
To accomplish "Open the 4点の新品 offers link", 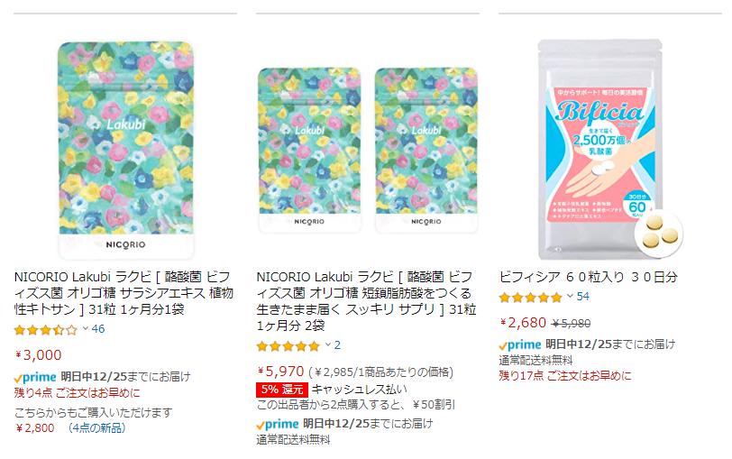I will click(x=96, y=428).
